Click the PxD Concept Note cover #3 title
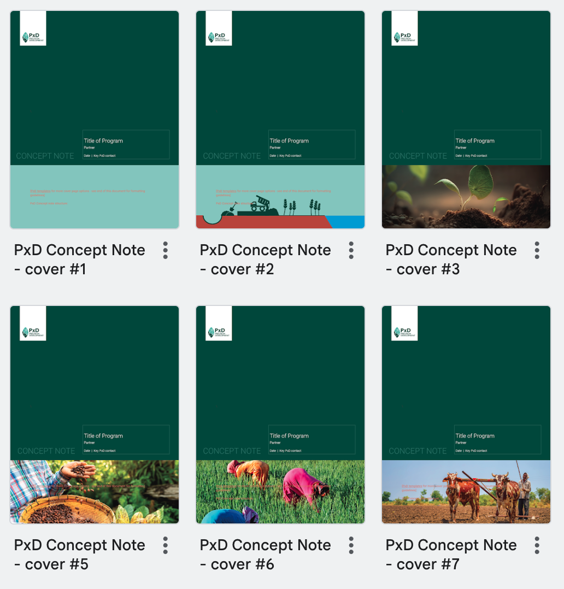Viewport: 564px width, 589px height. tap(451, 260)
